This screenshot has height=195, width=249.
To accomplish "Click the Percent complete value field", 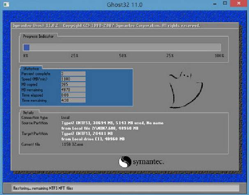I will coord(73,73).
